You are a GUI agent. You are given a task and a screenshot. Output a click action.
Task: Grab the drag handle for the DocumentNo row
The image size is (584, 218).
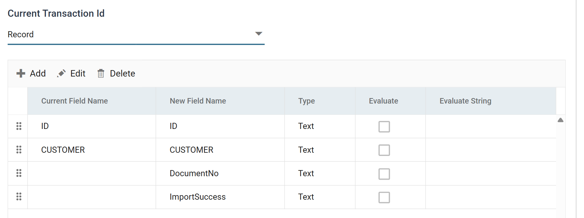(19, 173)
